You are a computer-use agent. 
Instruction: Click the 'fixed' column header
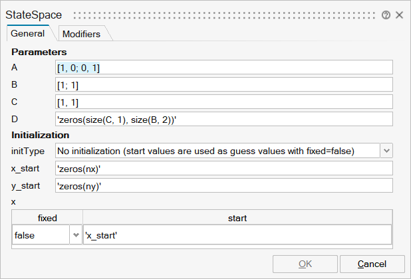pos(47,217)
